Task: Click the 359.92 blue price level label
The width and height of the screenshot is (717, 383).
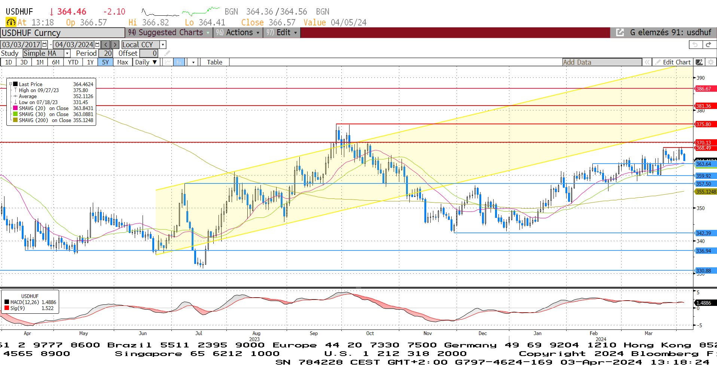Action: click(x=705, y=176)
